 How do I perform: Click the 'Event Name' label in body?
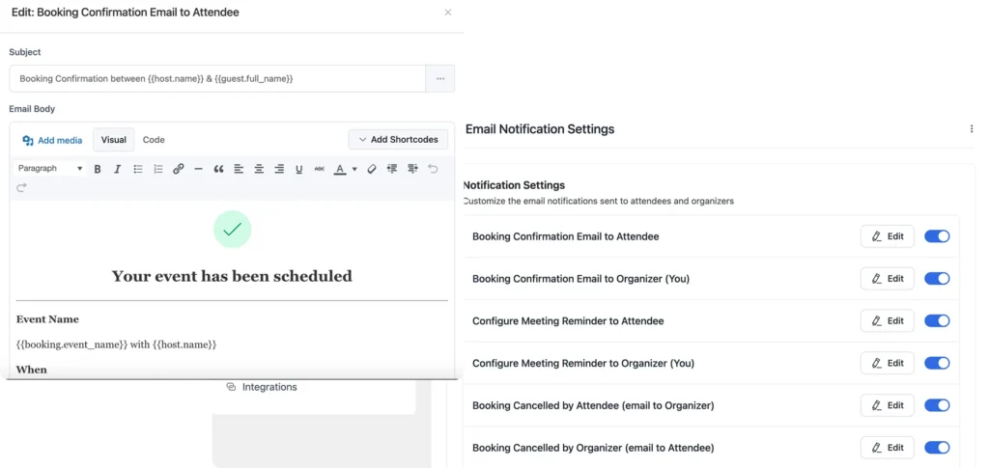pos(47,319)
